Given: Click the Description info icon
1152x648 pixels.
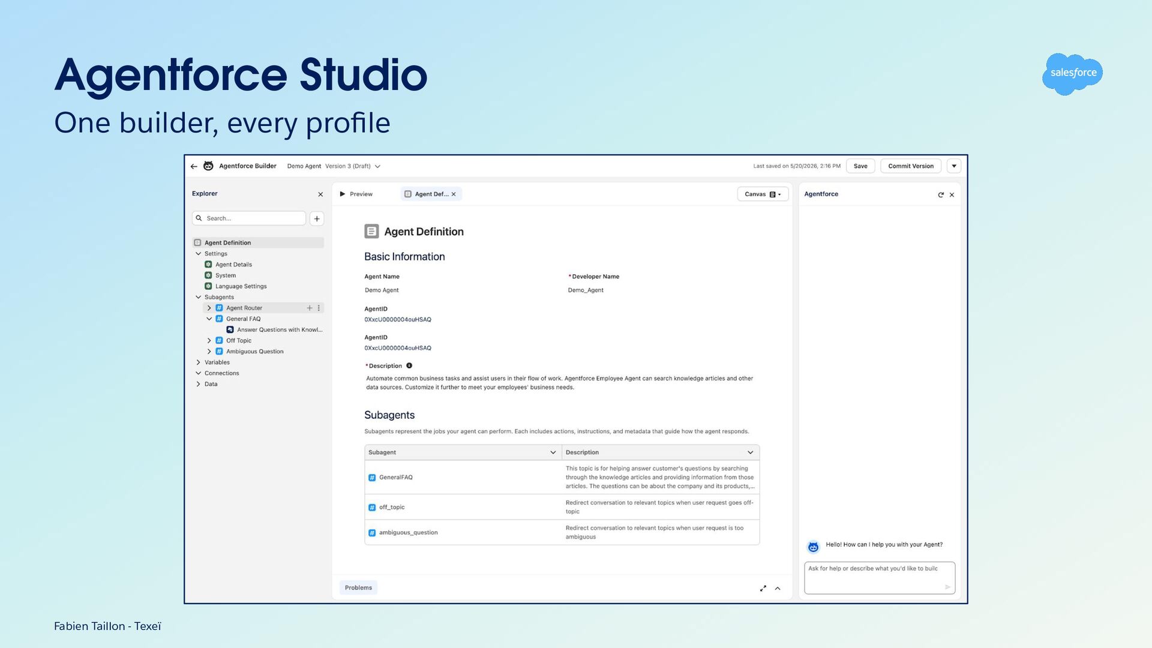Looking at the screenshot, I should click(x=409, y=365).
